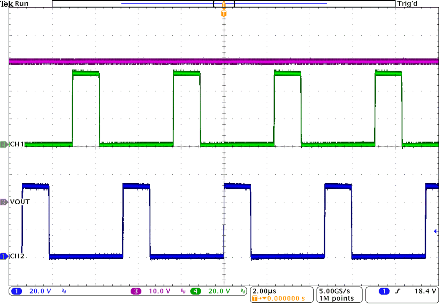Click the blue trigger level arrow on right edge
The height and width of the screenshot is (308, 440).
(436, 232)
